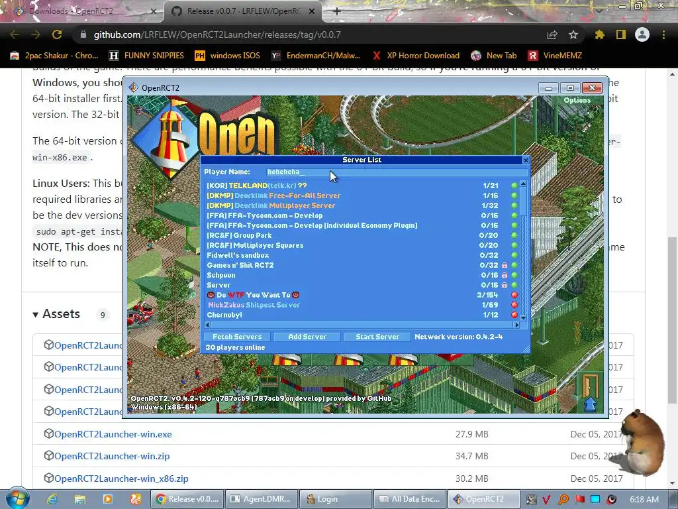Click the Server List resize grip corner
The height and width of the screenshot is (509, 678).
point(526,350)
